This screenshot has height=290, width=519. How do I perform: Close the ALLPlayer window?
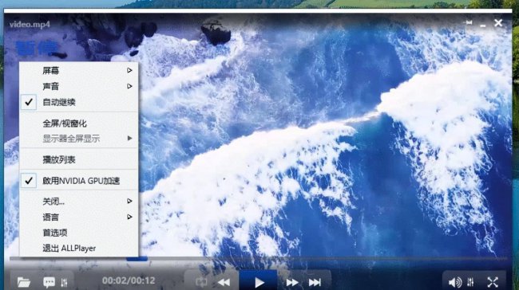pos(498,23)
